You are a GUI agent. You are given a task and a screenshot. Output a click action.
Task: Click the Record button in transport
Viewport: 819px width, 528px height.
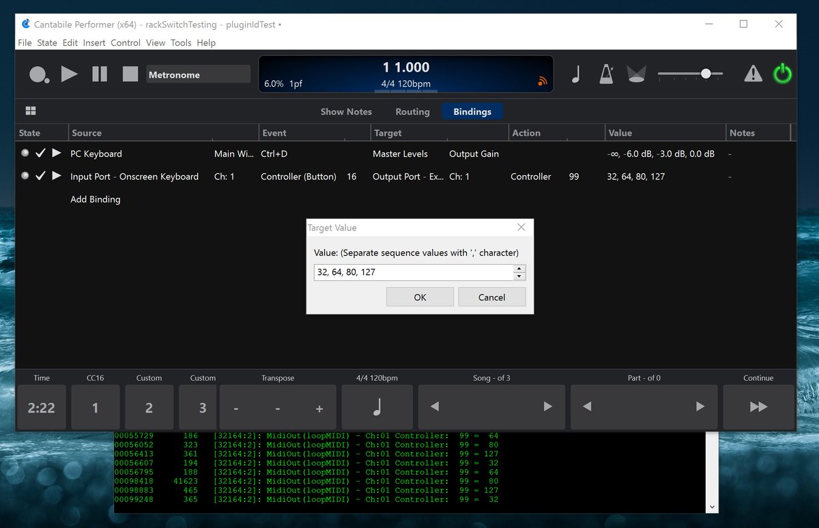point(39,74)
